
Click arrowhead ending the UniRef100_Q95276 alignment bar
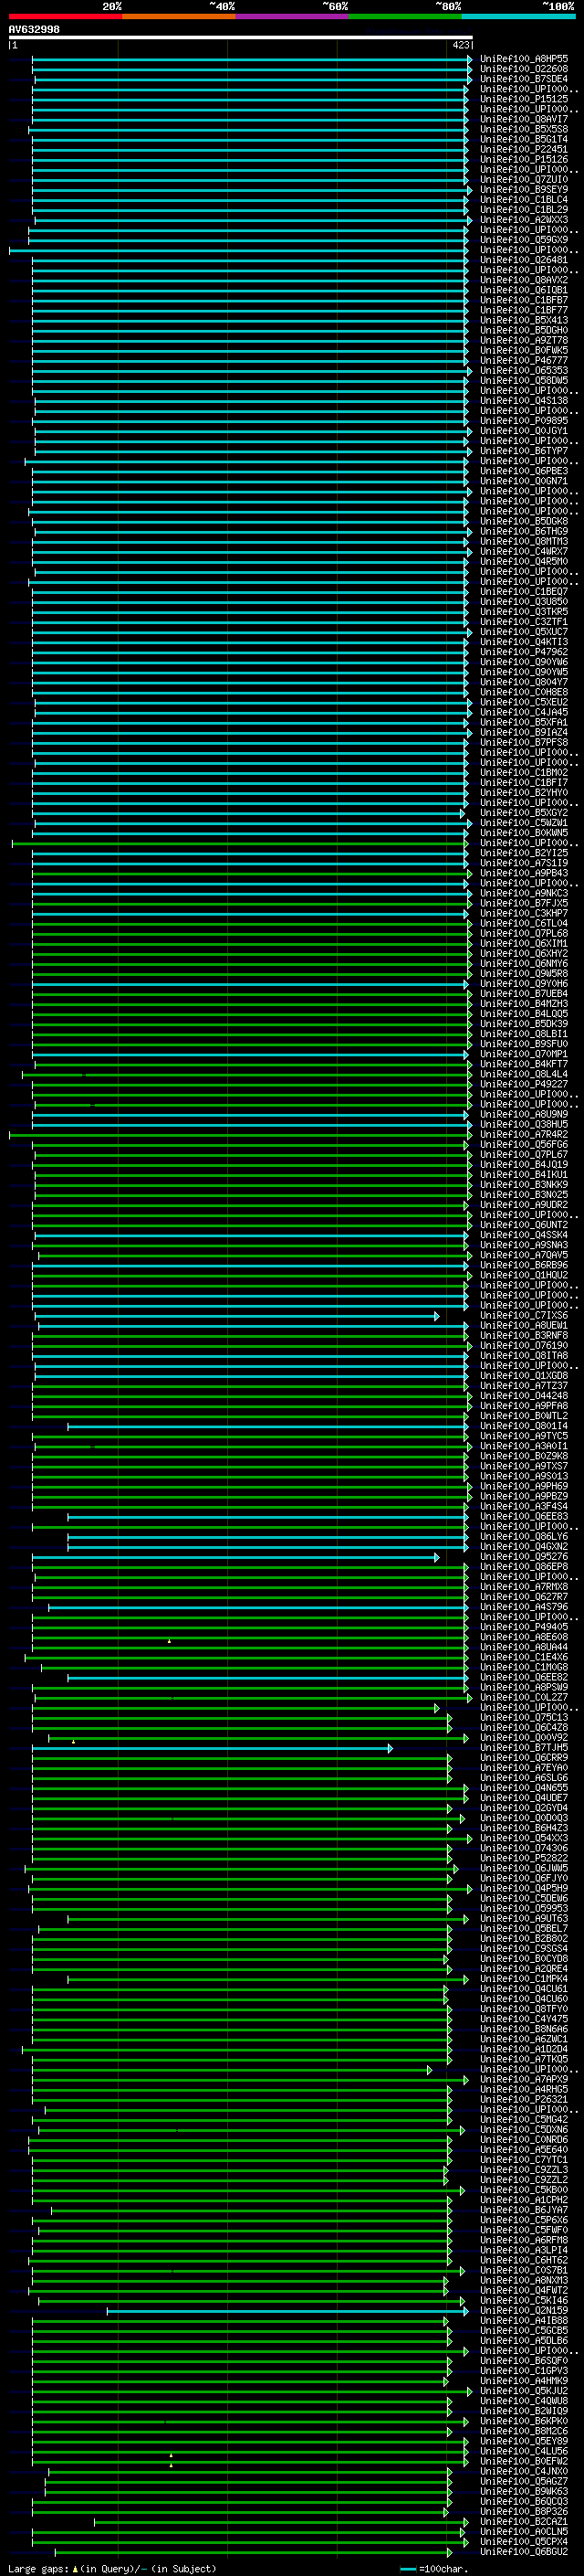[436, 1557]
